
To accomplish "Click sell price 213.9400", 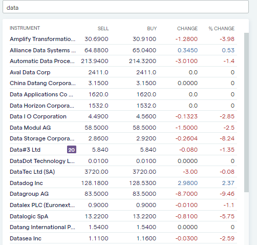I will pos(95,61).
